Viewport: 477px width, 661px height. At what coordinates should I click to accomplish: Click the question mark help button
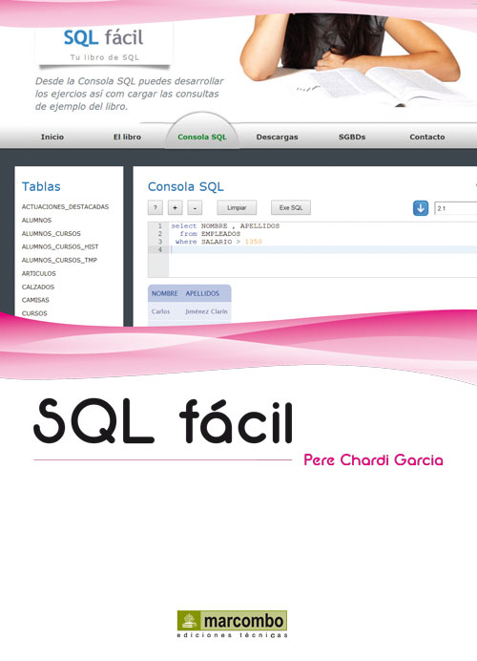click(x=156, y=208)
